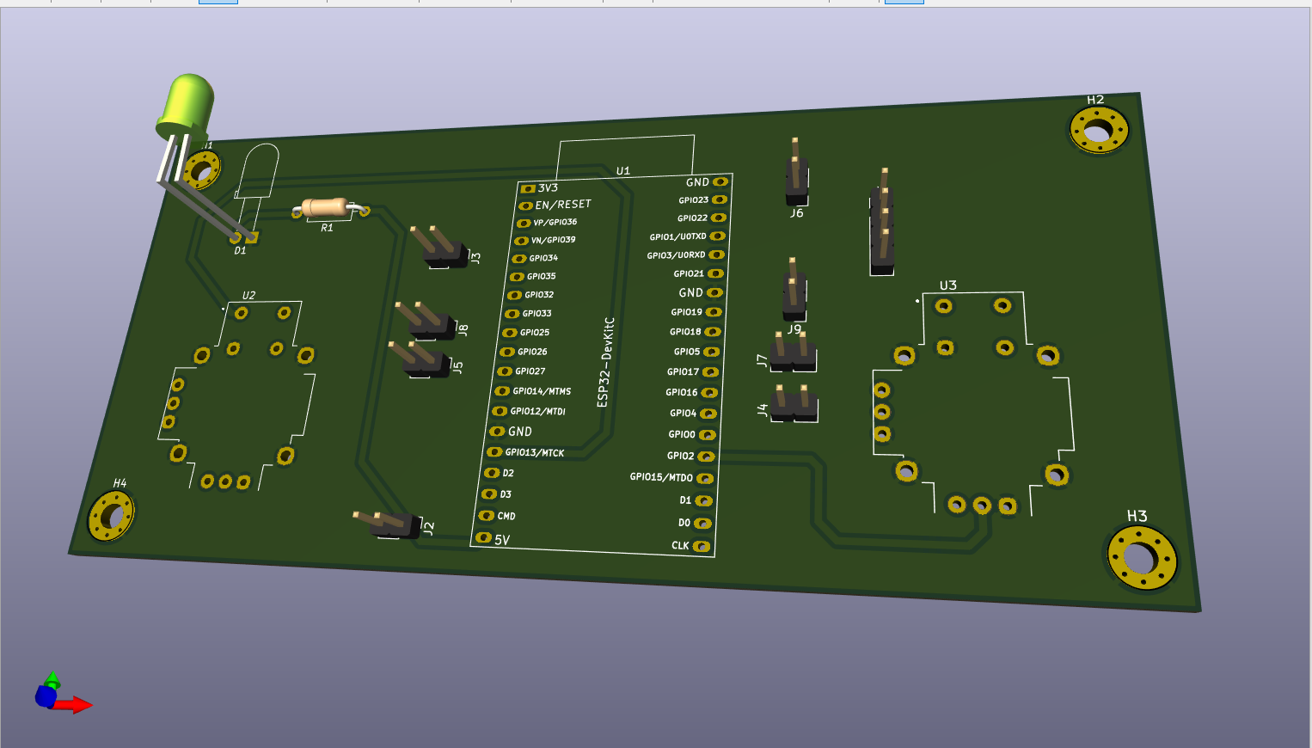Click the GPIO23 pad on U1
Viewport: 1312px width, 748px height.
pos(720,199)
